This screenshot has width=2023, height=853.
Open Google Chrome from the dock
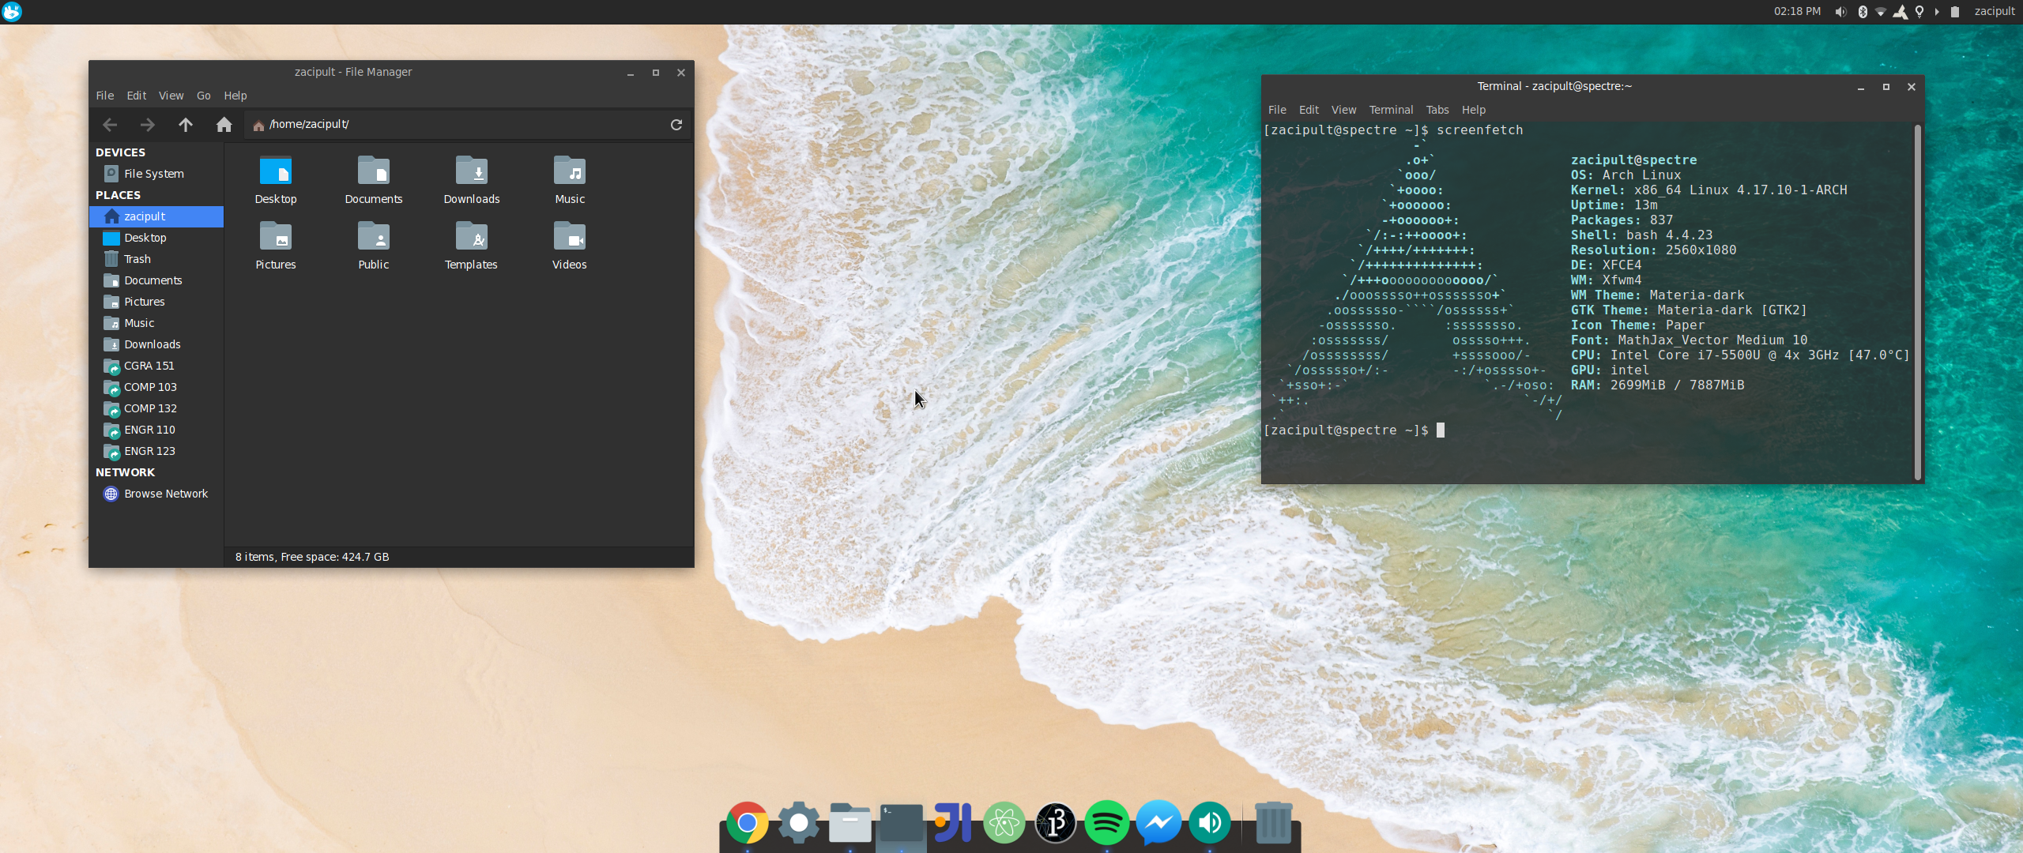[747, 823]
